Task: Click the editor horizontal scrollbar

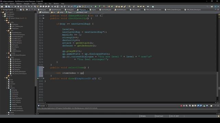Action: tap(130, 102)
